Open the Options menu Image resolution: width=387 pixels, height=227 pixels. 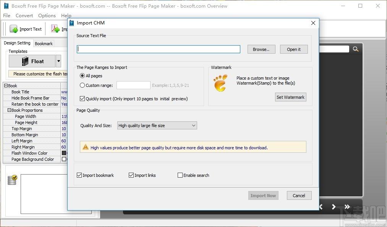pos(47,16)
